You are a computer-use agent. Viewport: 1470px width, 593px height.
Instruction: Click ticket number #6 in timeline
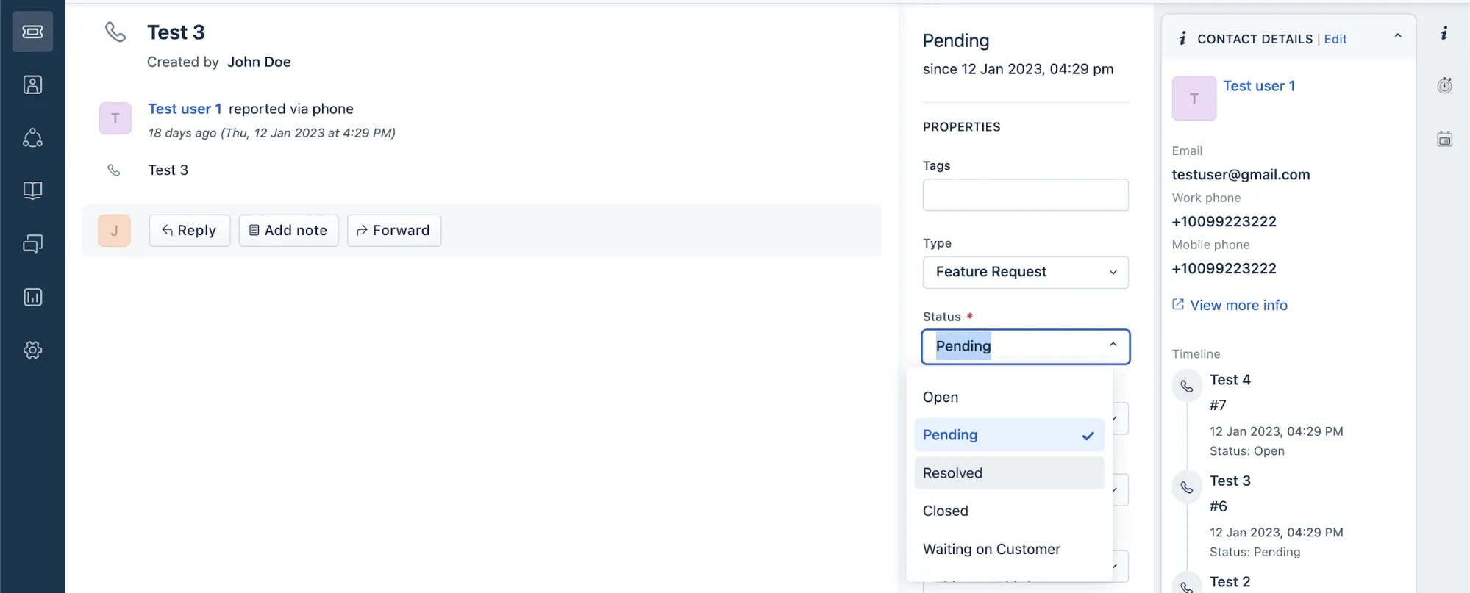(1219, 506)
